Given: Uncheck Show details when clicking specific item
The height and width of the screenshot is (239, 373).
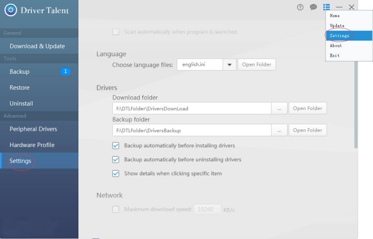Looking at the screenshot, I should 115,174.
